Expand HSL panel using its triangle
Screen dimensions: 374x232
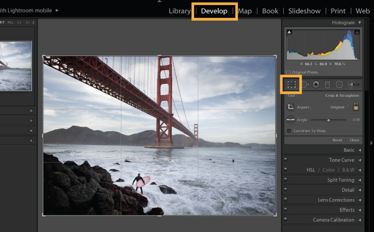coord(360,170)
